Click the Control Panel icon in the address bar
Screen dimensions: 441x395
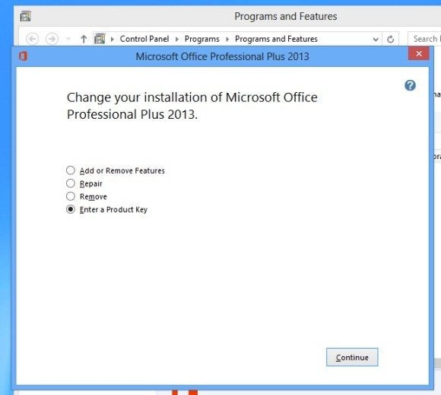[100, 39]
